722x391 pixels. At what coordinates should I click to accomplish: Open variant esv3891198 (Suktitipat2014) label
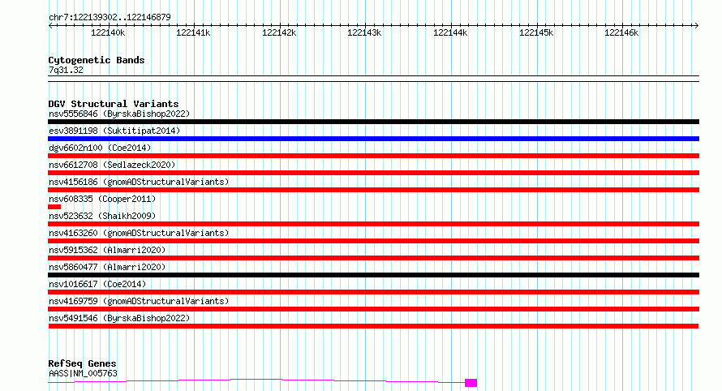coord(114,131)
